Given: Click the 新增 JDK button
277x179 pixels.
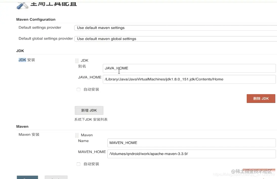Looking at the screenshot, I should [x=89, y=110].
